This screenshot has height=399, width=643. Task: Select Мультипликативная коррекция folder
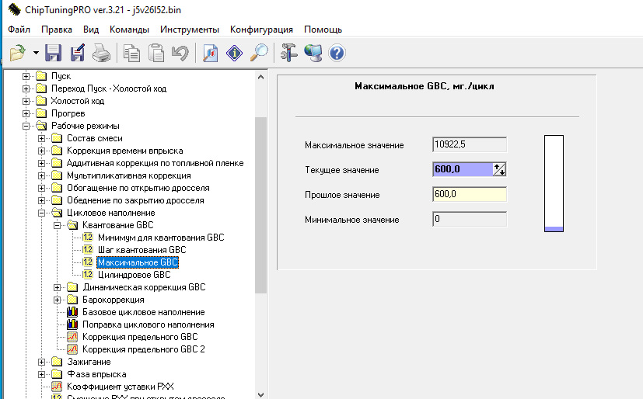click(x=129, y=175)
